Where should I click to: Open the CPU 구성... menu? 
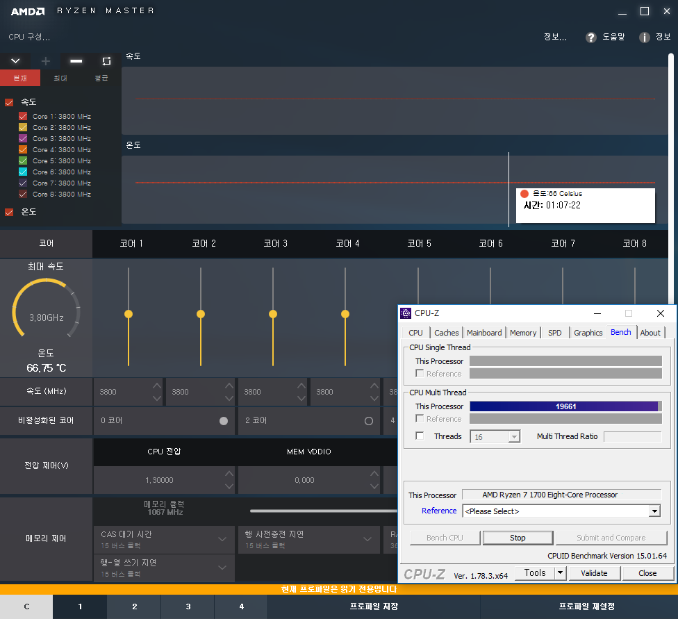tap(29, 38)
